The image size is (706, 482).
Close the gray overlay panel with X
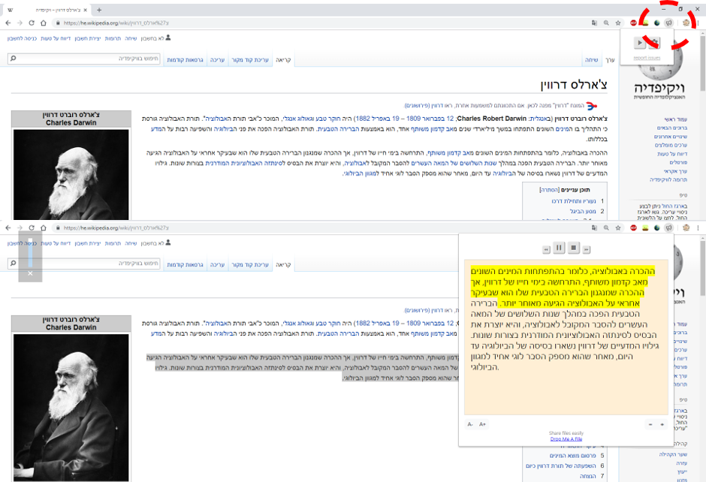click(x=30, y=273)
